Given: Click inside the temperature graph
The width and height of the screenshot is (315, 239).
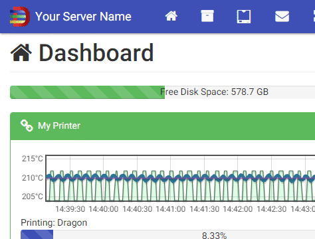Looking at the screenshot, I should pyautogui.click(x=180, y=179).
